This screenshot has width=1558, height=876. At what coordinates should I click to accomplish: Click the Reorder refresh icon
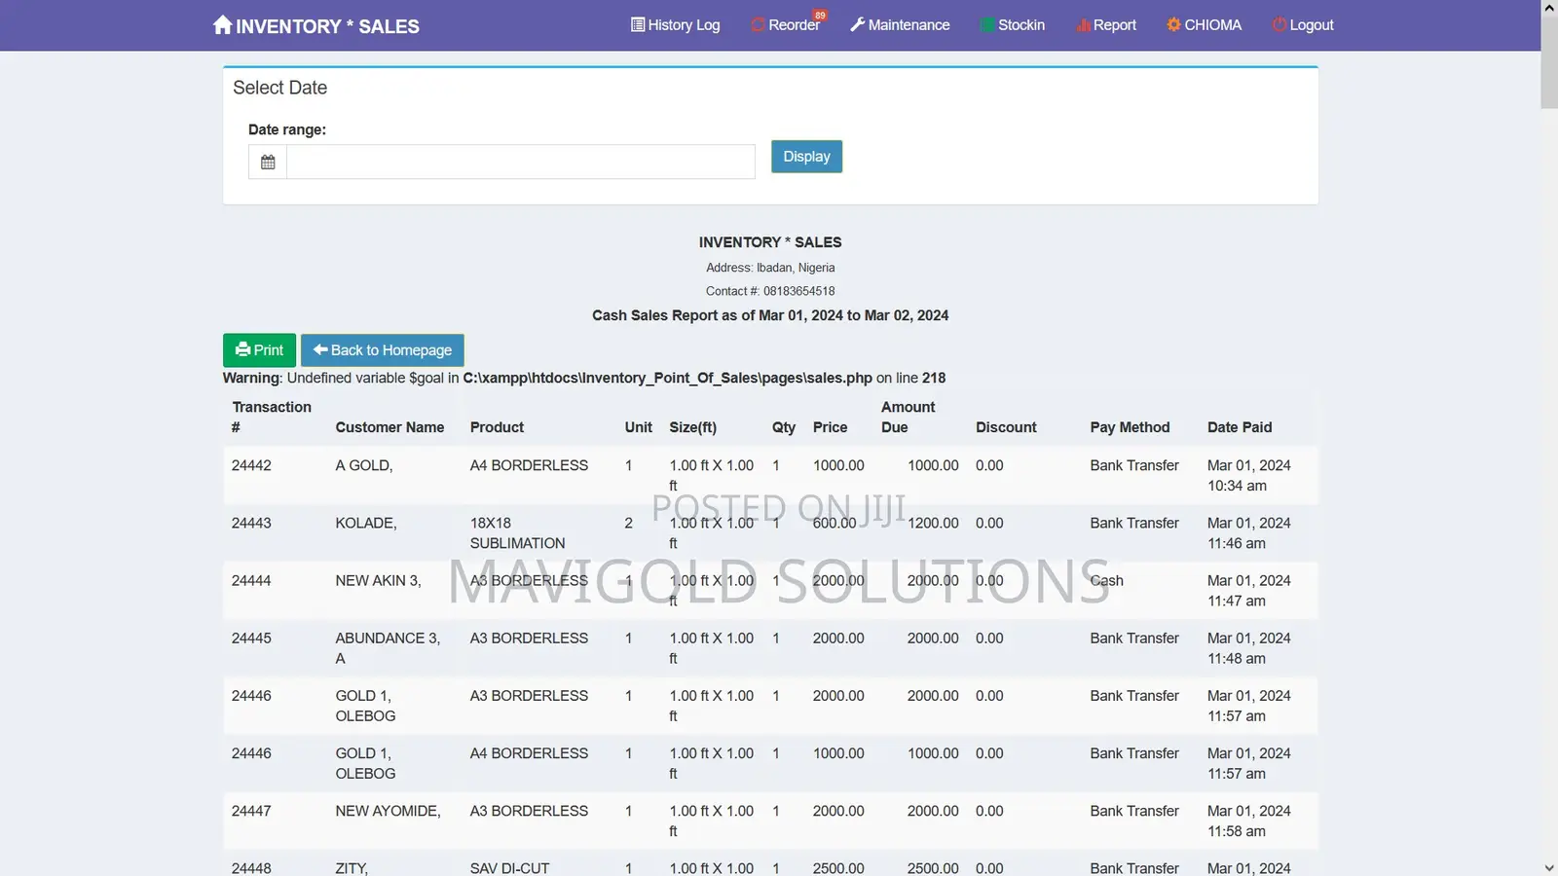coord(758,25)
